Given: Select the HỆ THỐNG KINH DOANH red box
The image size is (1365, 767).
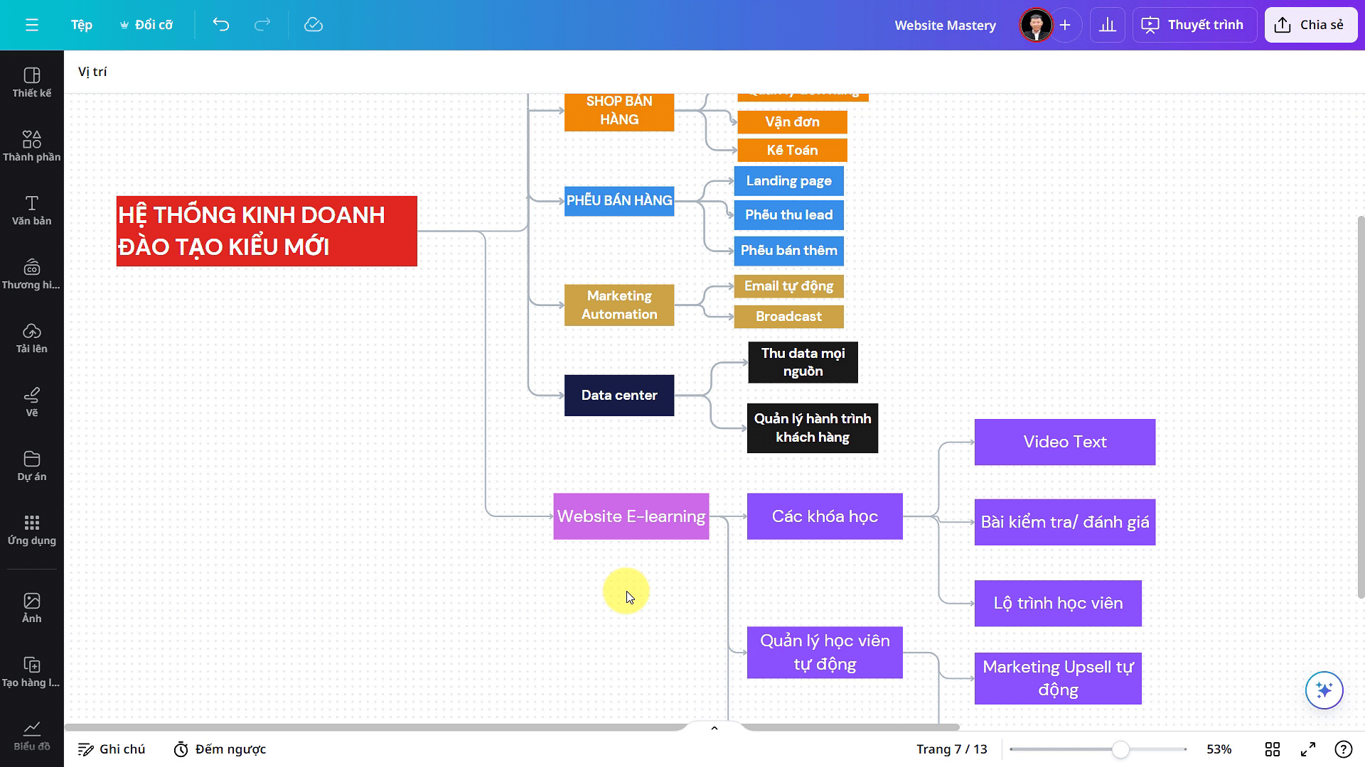Looking at the screenshot, I should pyautogui.click(x=267, y=232).
